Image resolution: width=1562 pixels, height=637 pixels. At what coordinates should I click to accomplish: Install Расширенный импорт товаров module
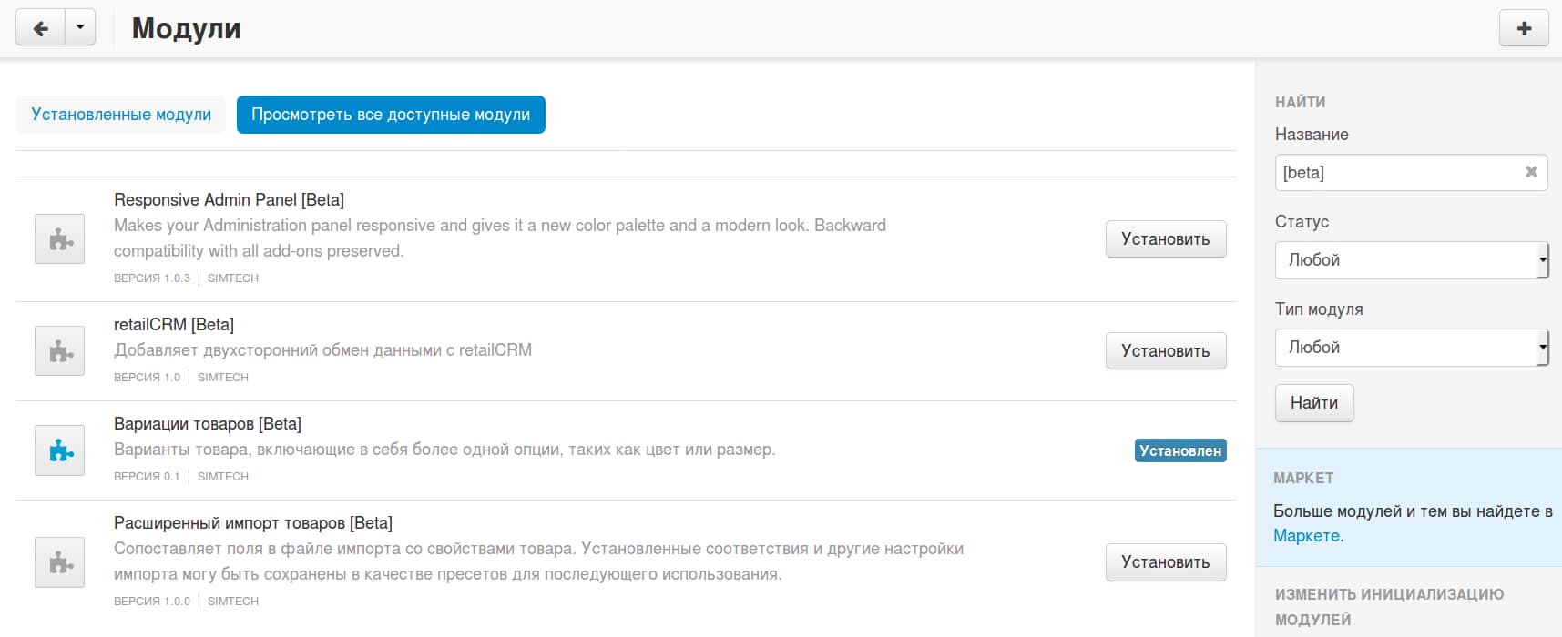[x=1165, y=562]
